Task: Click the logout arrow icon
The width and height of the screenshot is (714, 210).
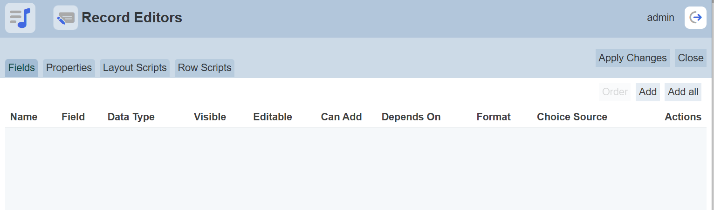Action: tap(695, 18)
